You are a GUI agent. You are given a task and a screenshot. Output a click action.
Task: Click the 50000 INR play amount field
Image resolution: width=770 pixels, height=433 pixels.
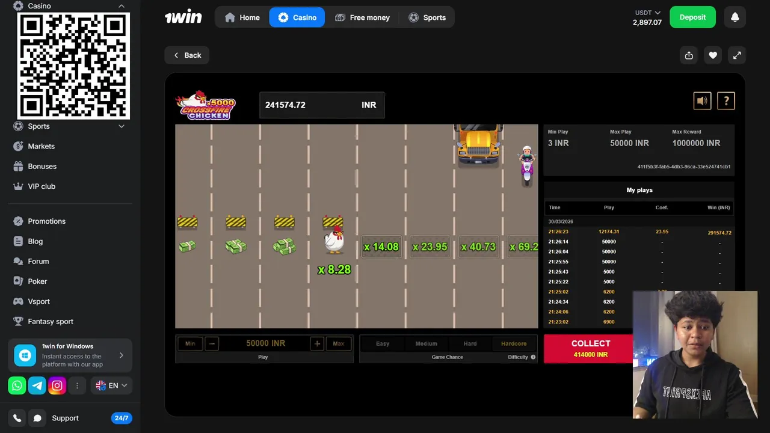[x=265, y=343]
